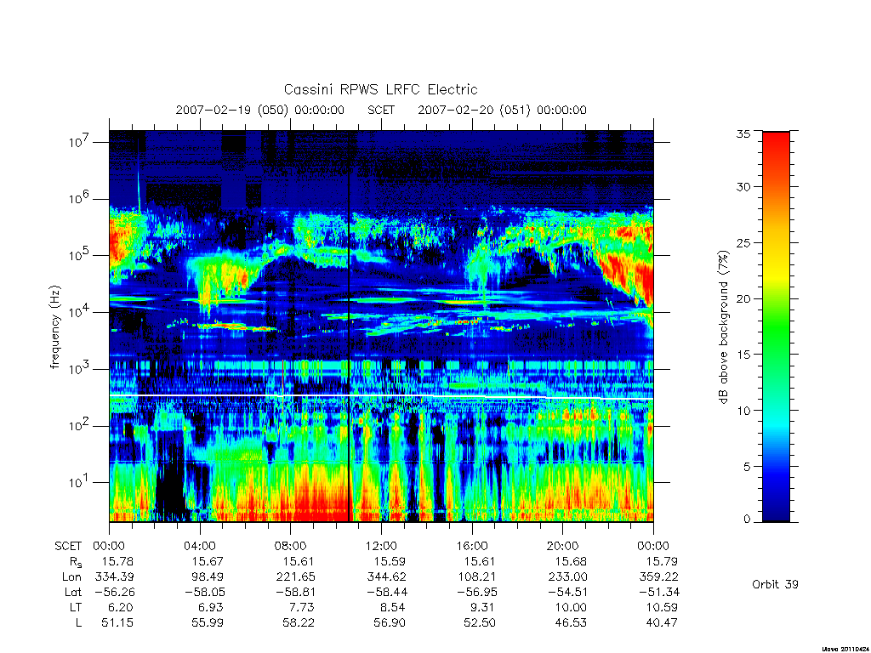Click the colorbar's dark blue bottom near 0
Viewport: 871px width, 653px height.
point(776,518)
